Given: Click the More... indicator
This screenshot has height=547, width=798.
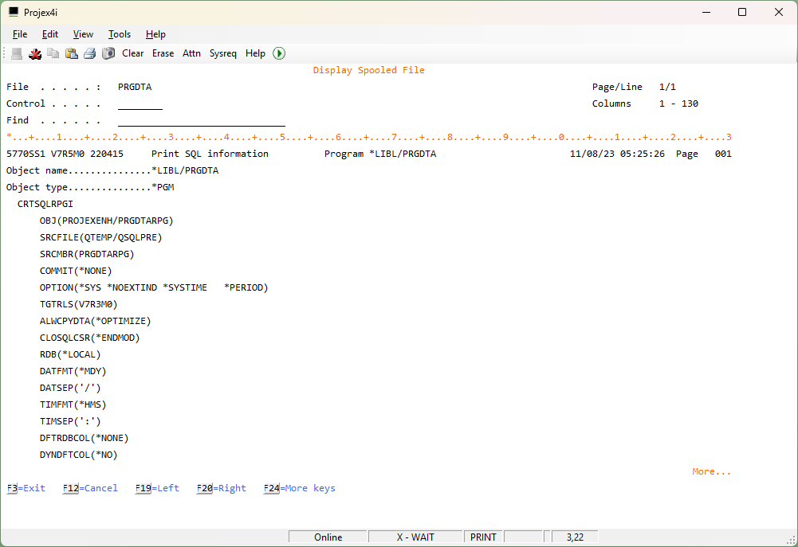Looking at the screenshot, I should pyautogui.click(x=711, y=472).
